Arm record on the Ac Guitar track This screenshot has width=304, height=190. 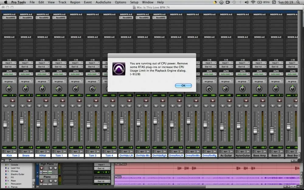pyautogui.click(x=229, y=100)
